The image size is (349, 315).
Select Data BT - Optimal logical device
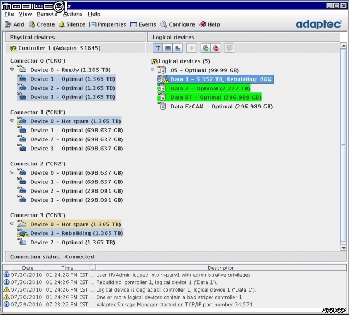point(215,97)
